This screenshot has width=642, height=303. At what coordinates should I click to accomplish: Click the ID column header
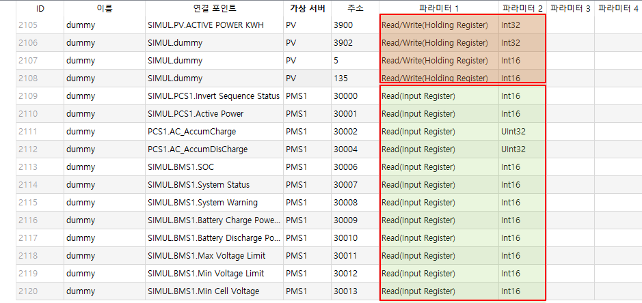40,8
